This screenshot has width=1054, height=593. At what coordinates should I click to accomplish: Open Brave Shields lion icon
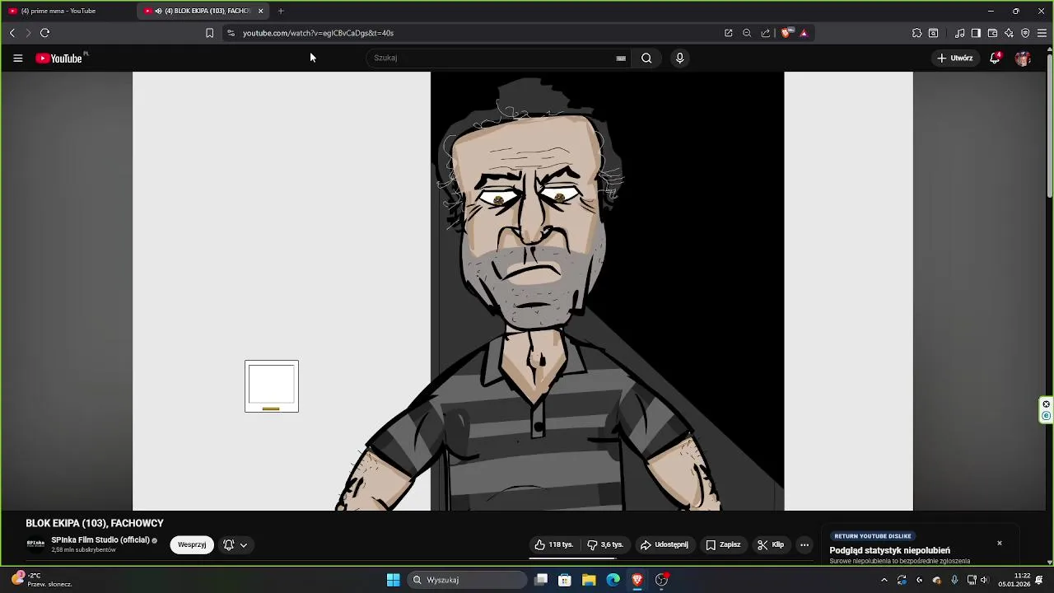coord(786,33)
